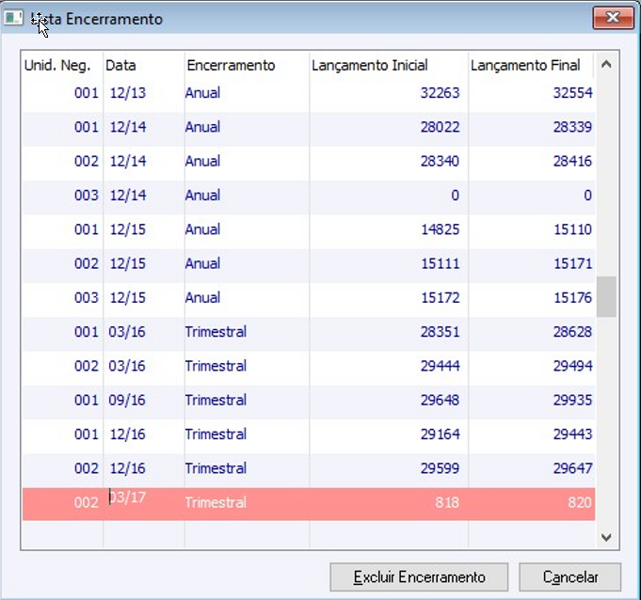Select the value 32554 in Lançamento Final
This screenshot has width=641, height=600.
[x=572, y=93]
